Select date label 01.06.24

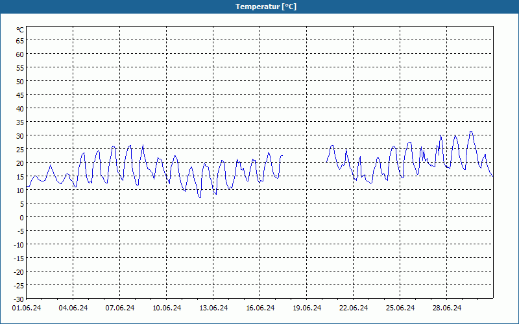(x=27, y=308)
